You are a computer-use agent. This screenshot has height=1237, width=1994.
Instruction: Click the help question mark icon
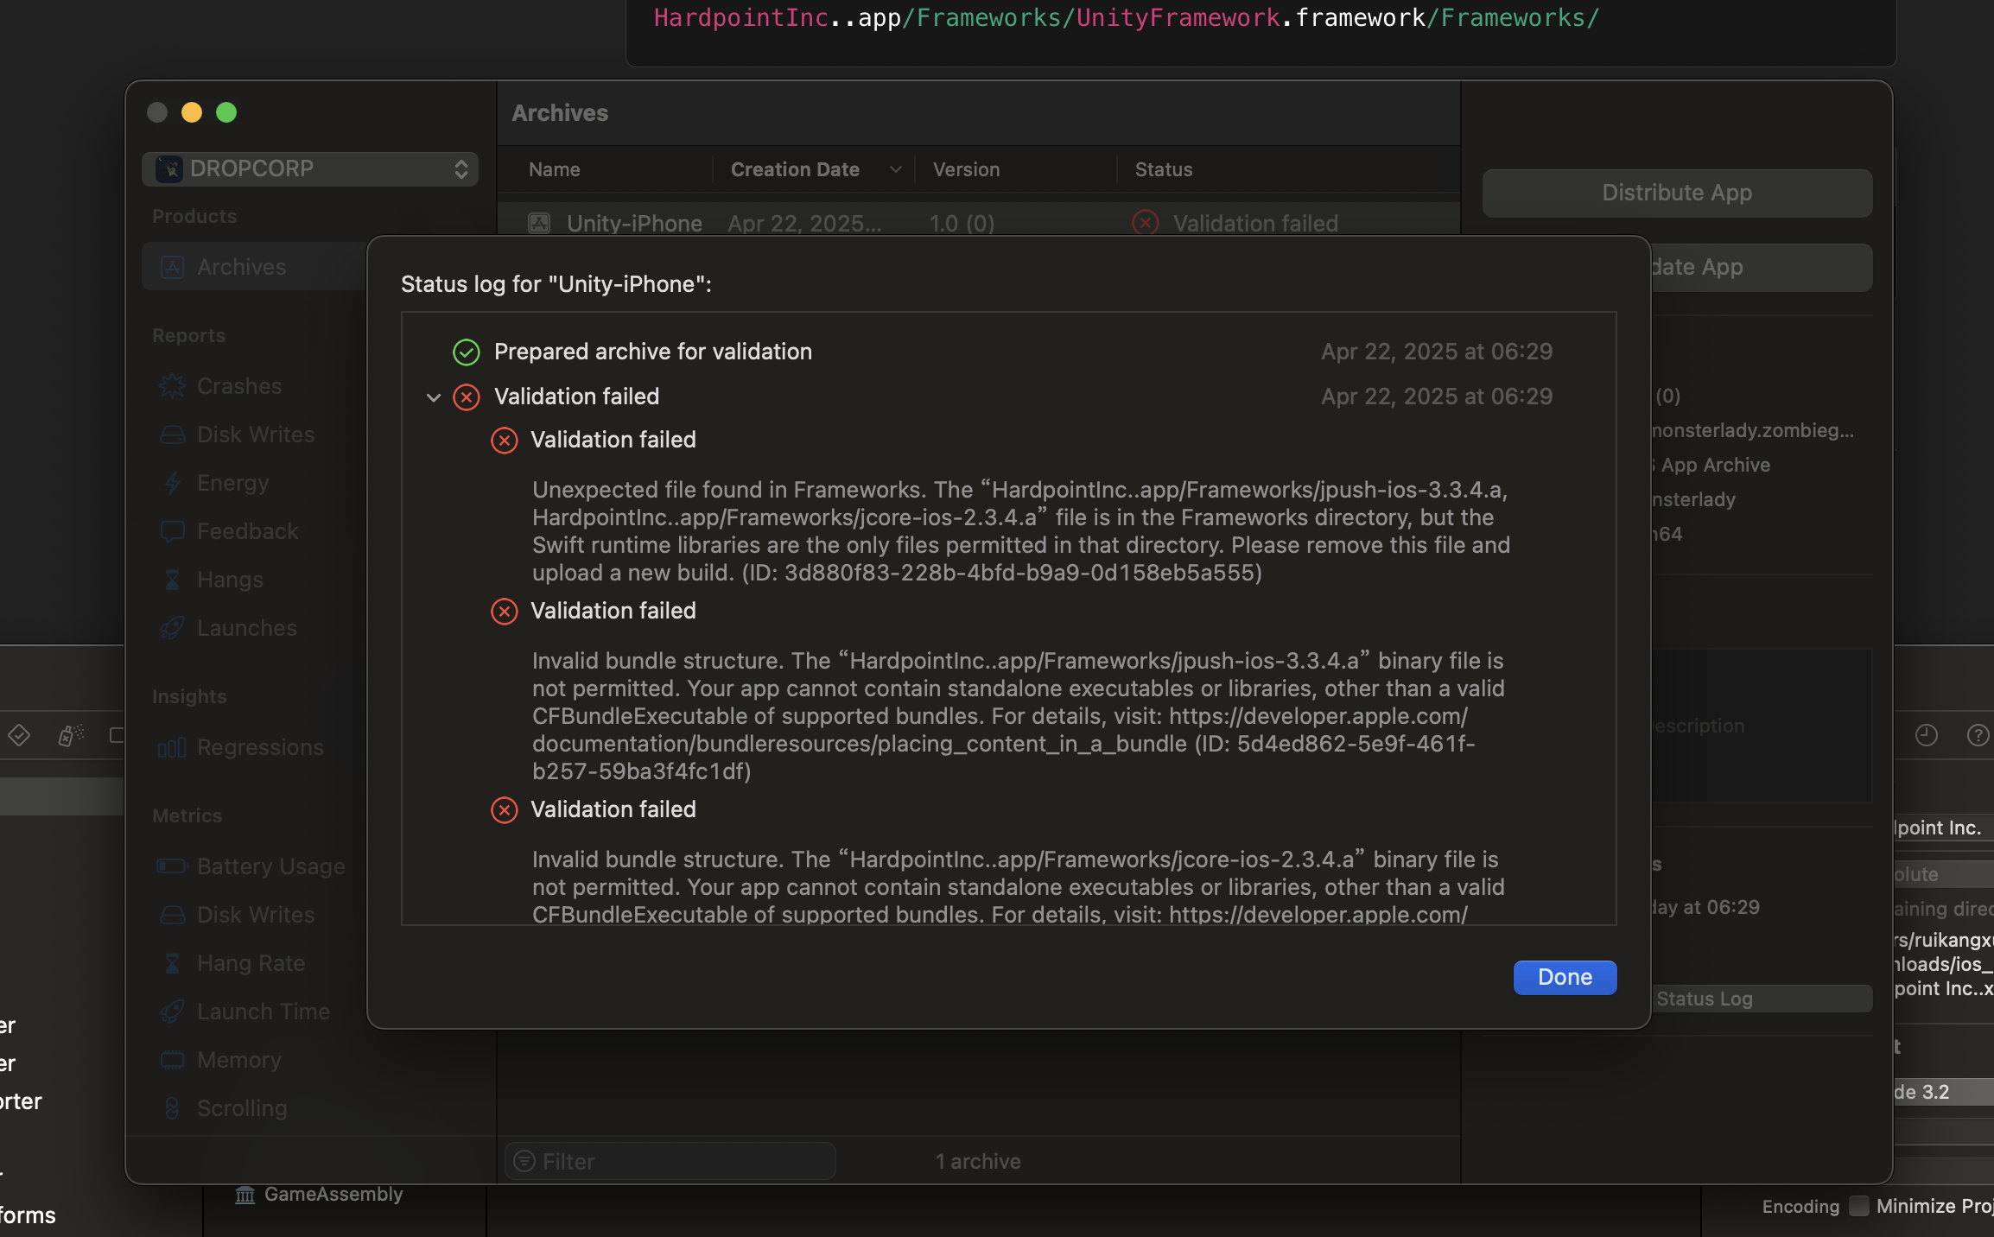pos(1977,735)
